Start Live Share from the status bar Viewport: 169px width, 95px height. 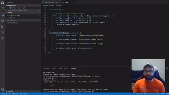[x=24, y=94]
